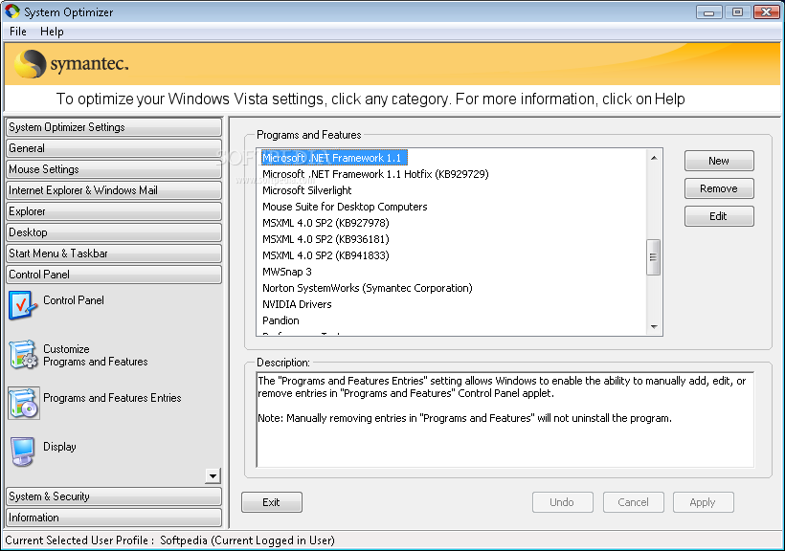Expand the Desktop category
This screenshot has height=551, width=785.
tap(114, 232)
